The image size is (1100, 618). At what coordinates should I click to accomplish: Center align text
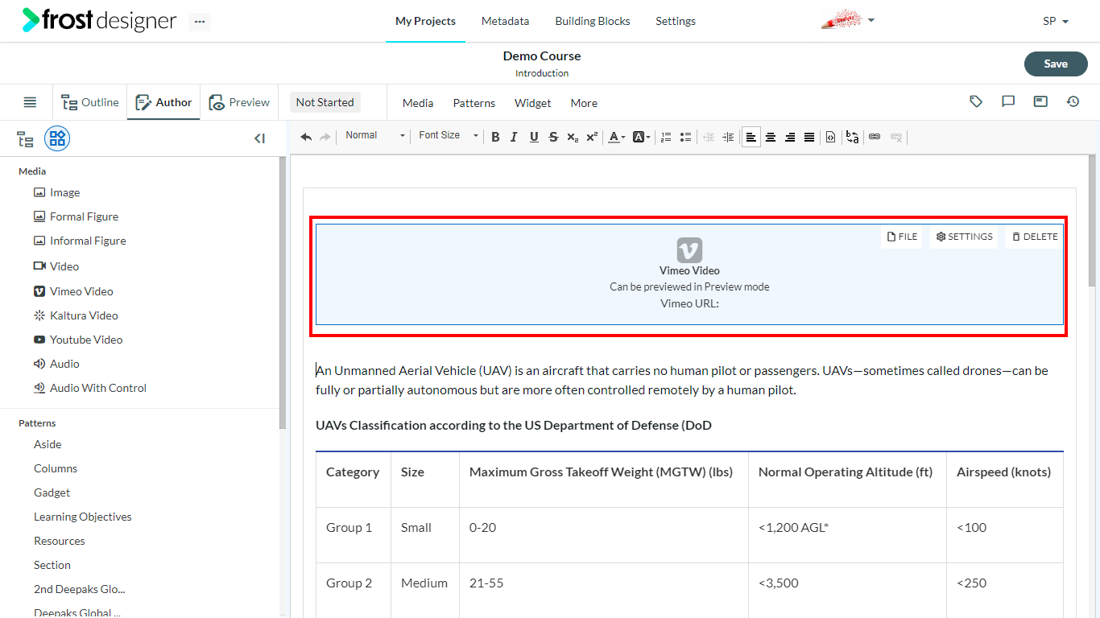tap(771, 137)
